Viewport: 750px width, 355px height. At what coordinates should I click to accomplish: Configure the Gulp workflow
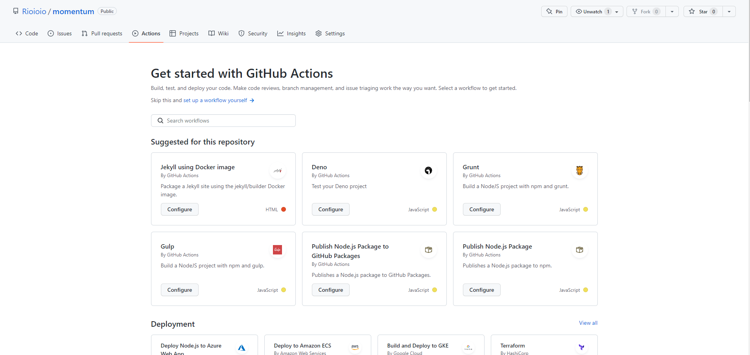pyautogui.click(x=180, y=290)
